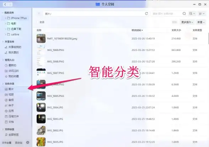The height and width of the screenshot is (147, 209).
Task: Collapse the 共享文件 section
Action: click(3, 42)
